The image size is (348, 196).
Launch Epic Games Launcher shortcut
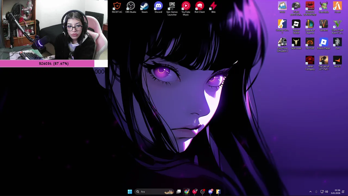tap(172, 9)
